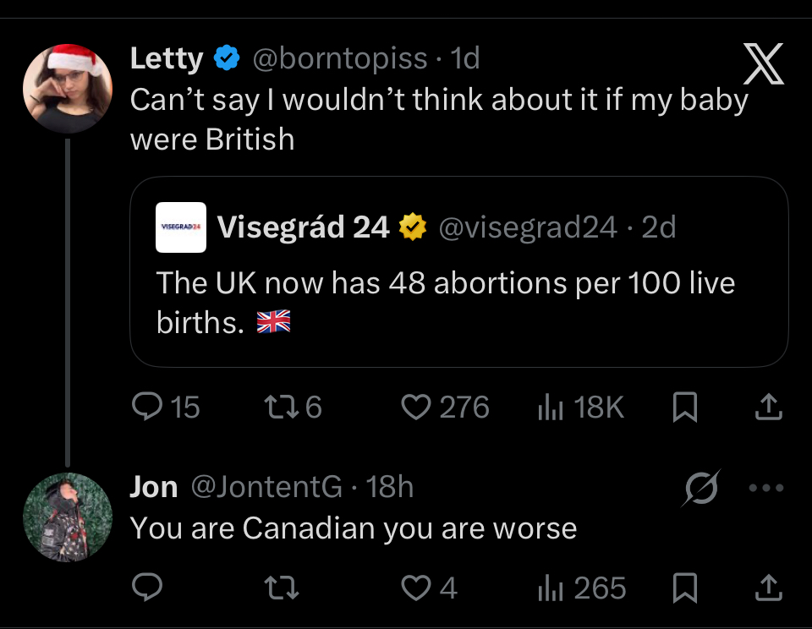Screen dimensions: 812x629
Task: Like Letty's tweet
Action: [415, 408]
